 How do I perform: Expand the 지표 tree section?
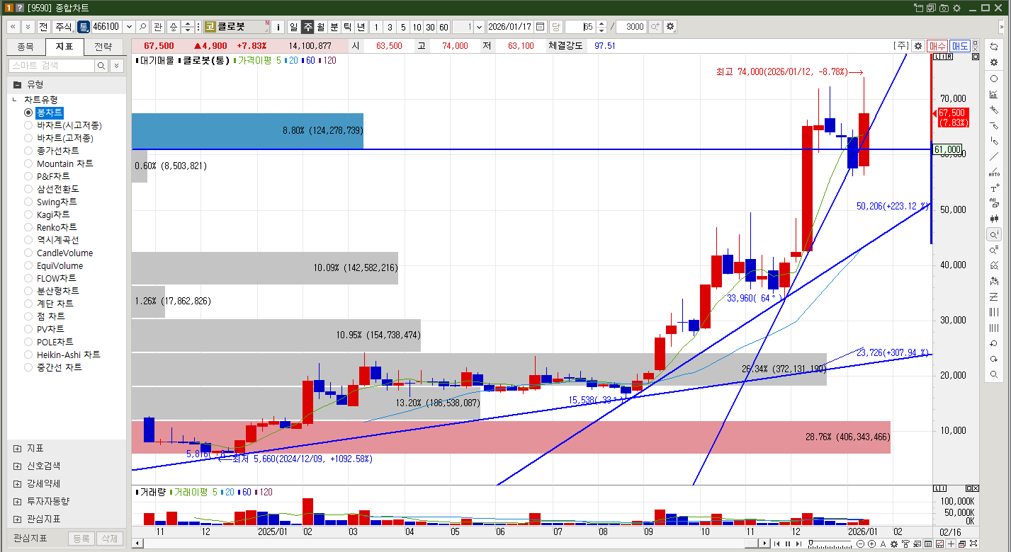[17, 448]
